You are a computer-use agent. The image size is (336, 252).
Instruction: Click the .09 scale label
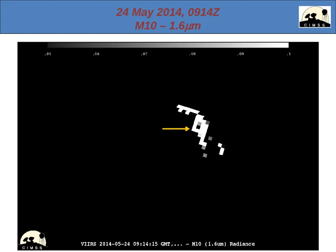click(x=241, y=54)
